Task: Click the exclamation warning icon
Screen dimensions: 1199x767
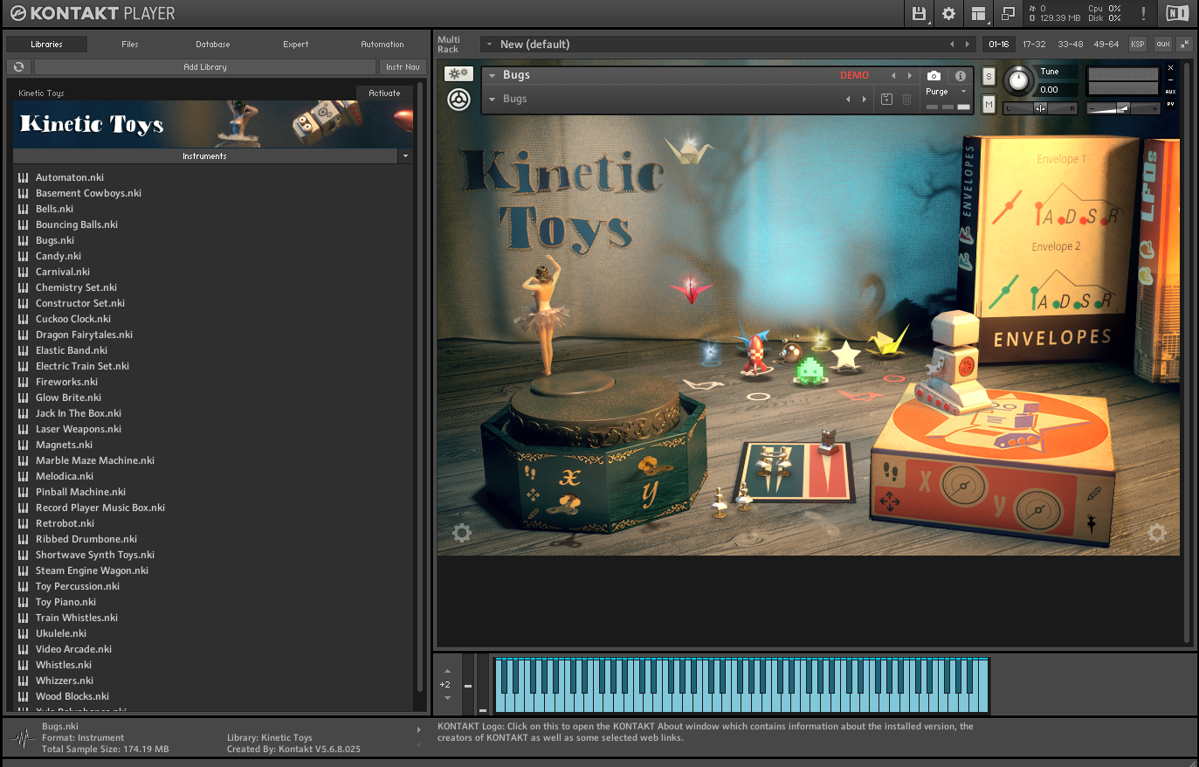Action: tap(1143, 13)
